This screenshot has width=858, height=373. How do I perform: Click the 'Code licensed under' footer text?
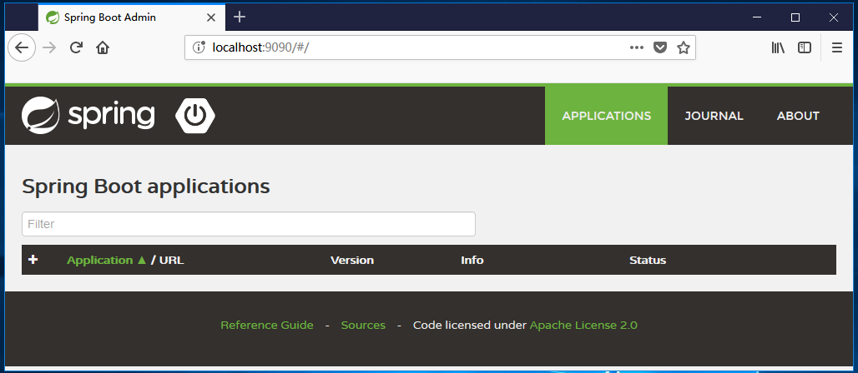point(470,325)
